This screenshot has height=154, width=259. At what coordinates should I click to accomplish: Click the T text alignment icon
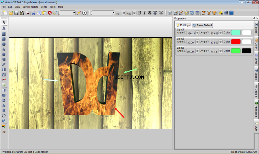(155, 13)
